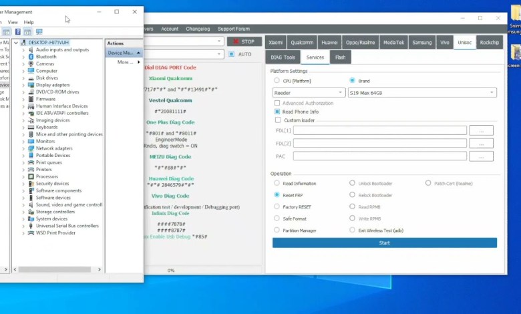Open the Changelog menu
The image size is (521, 314).
(x=198, y=29)
